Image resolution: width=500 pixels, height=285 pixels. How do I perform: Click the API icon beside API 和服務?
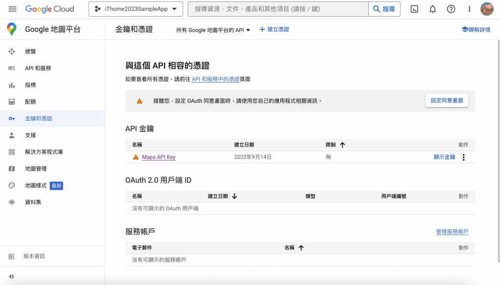12,68
